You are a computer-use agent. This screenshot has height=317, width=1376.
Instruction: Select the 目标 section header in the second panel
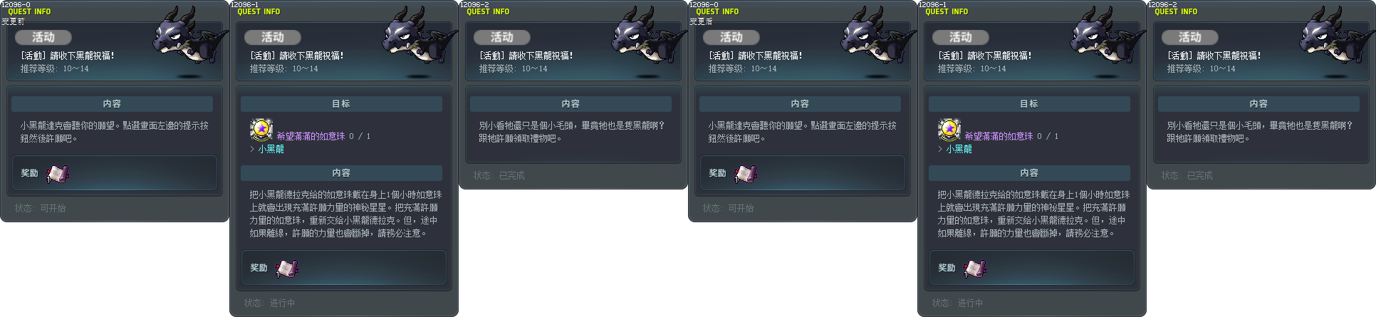click(x=341, y=104)
